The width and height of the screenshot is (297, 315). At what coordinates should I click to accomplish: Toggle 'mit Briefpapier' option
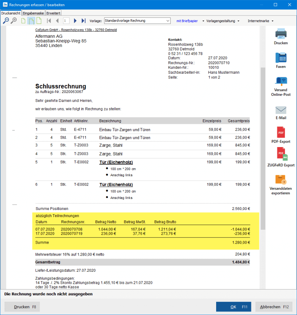coord(187,21)
